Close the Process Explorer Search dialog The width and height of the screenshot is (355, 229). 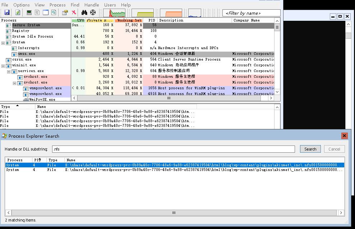pos(344,136)
